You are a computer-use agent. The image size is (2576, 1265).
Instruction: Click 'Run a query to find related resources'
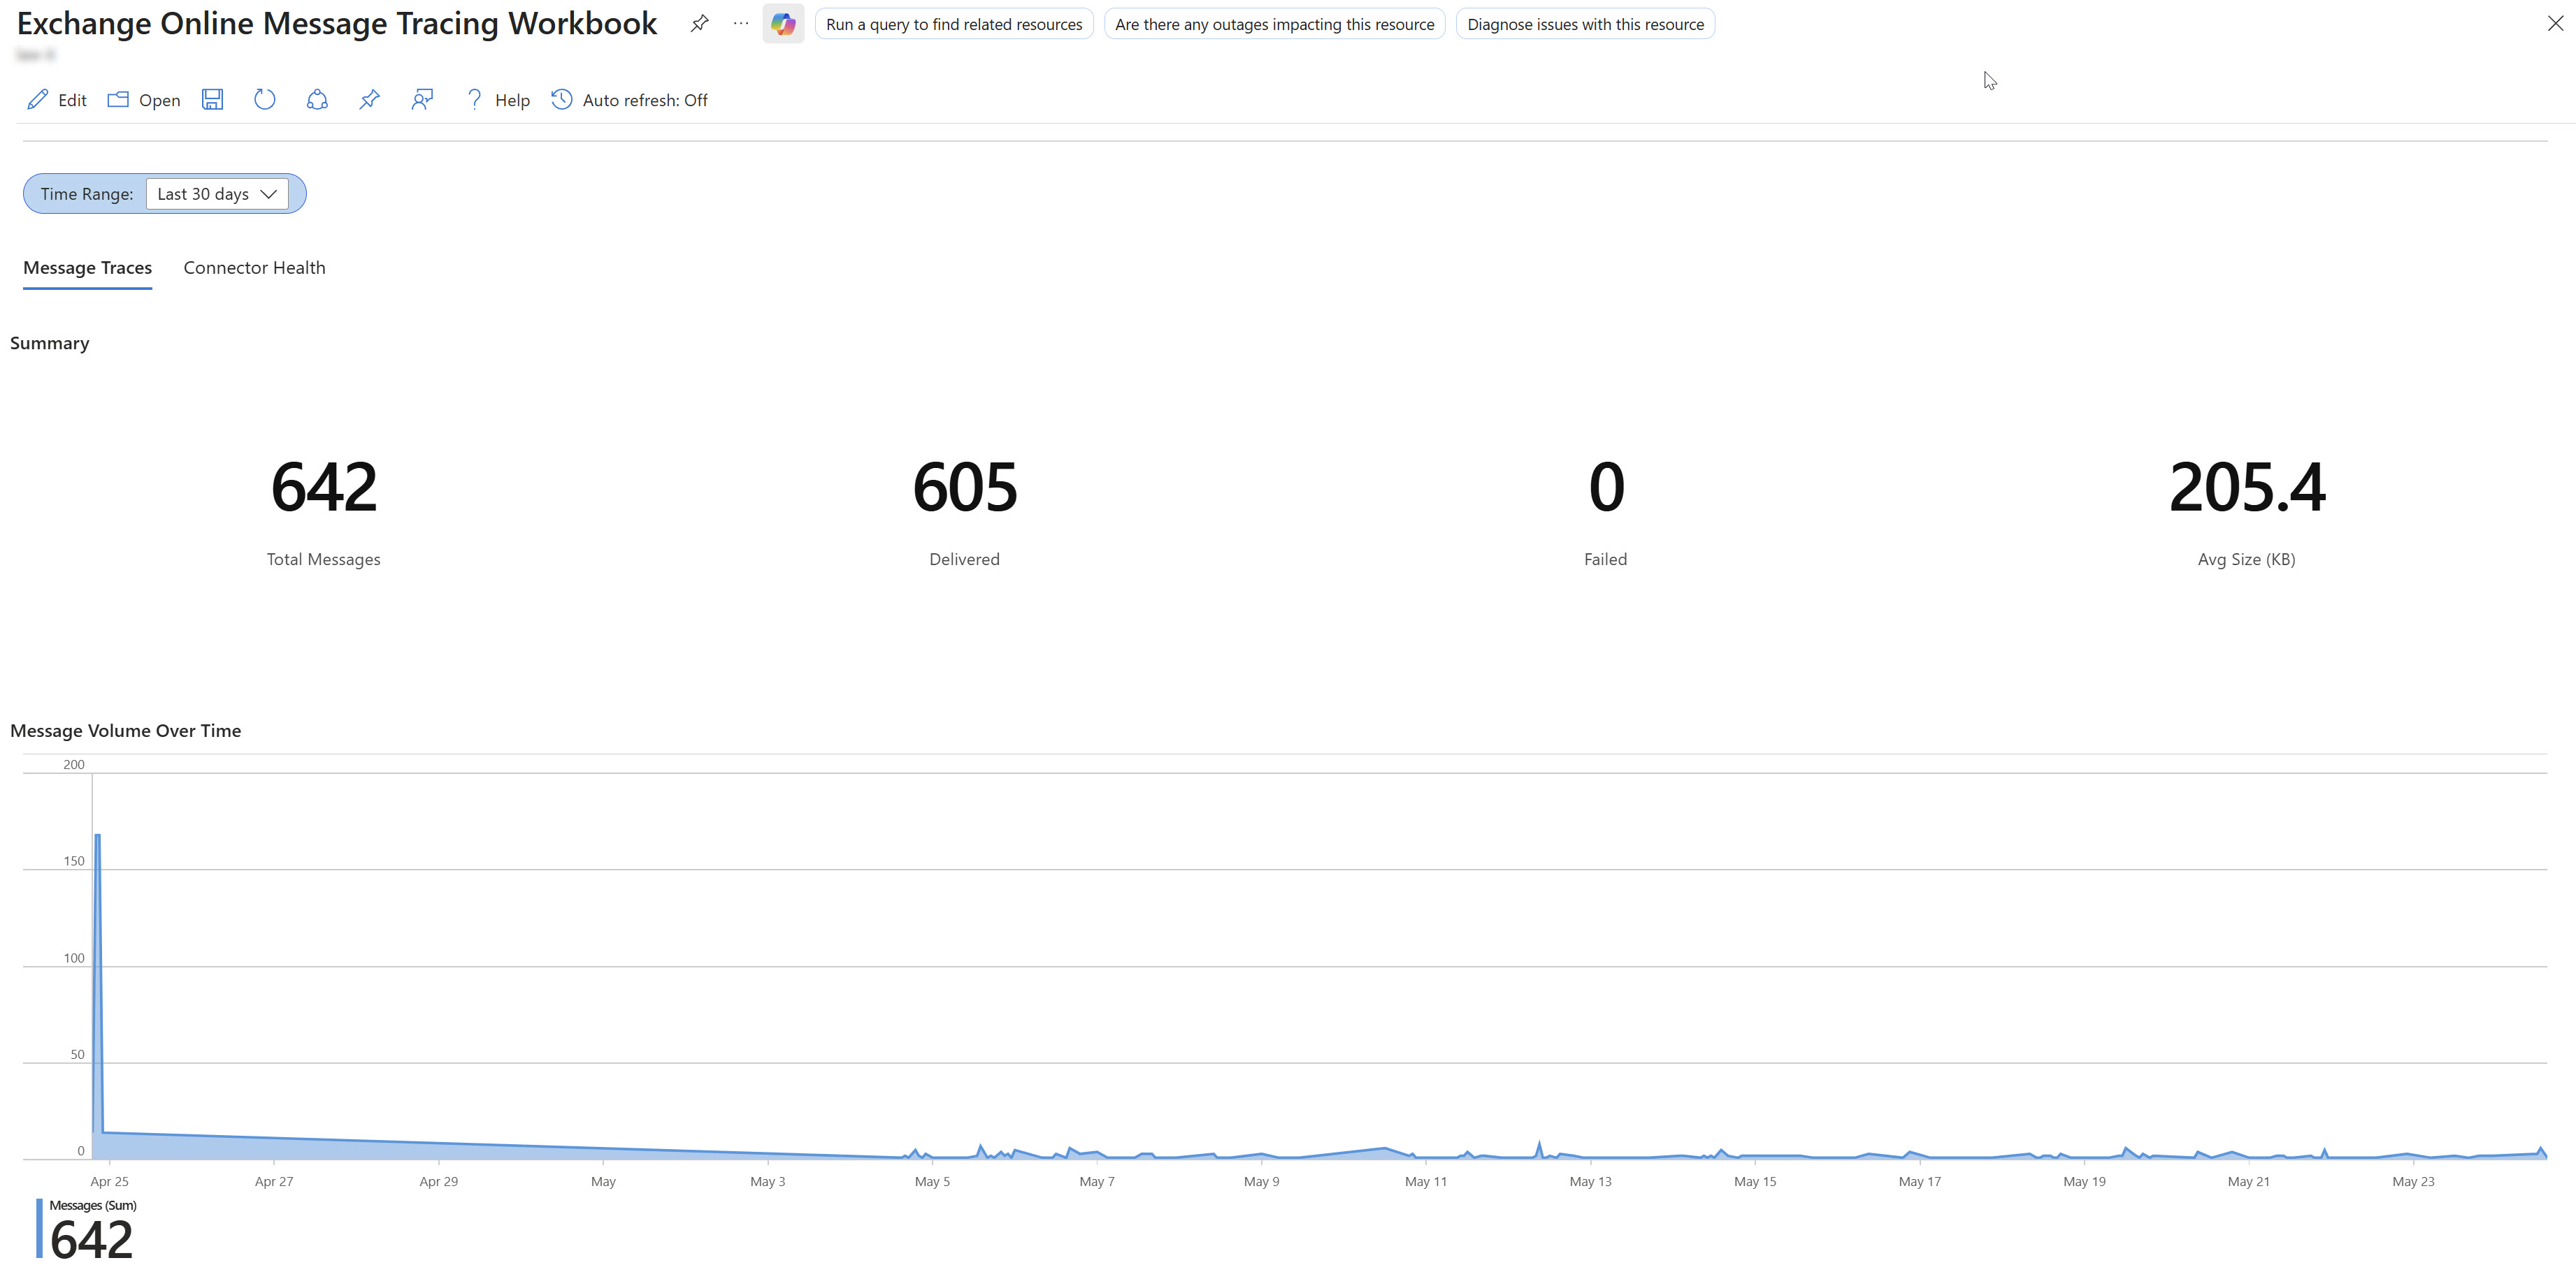pos(954,24)
